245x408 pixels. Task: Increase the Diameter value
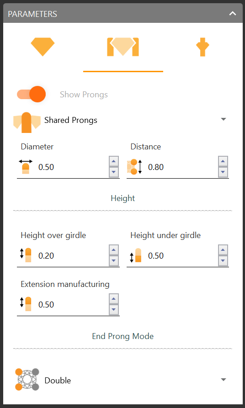[113, 161]
